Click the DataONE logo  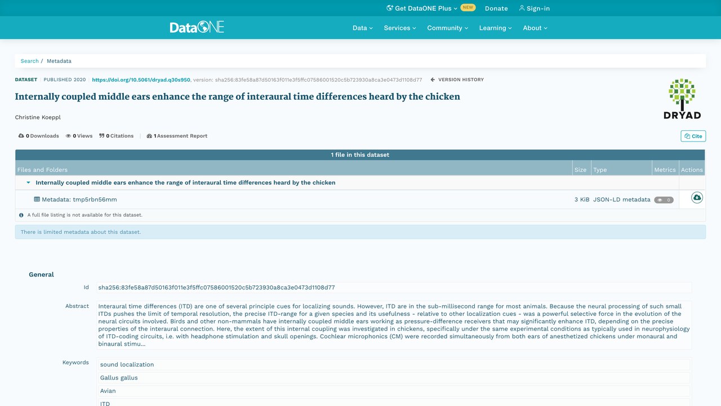point(197,27)
